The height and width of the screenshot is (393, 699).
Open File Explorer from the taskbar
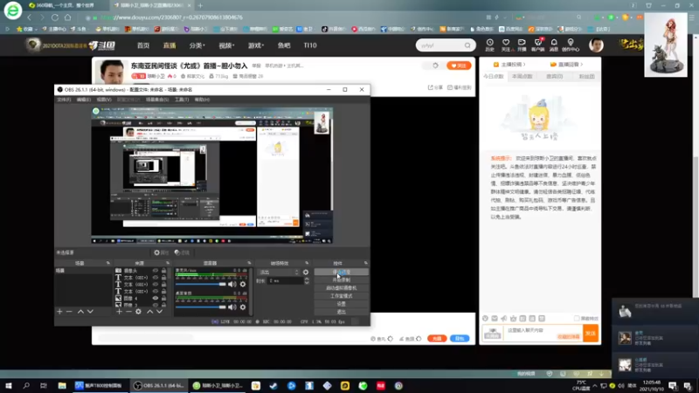62,386
